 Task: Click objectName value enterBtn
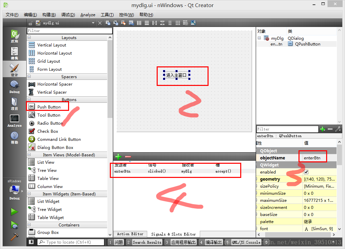[312, 158]
